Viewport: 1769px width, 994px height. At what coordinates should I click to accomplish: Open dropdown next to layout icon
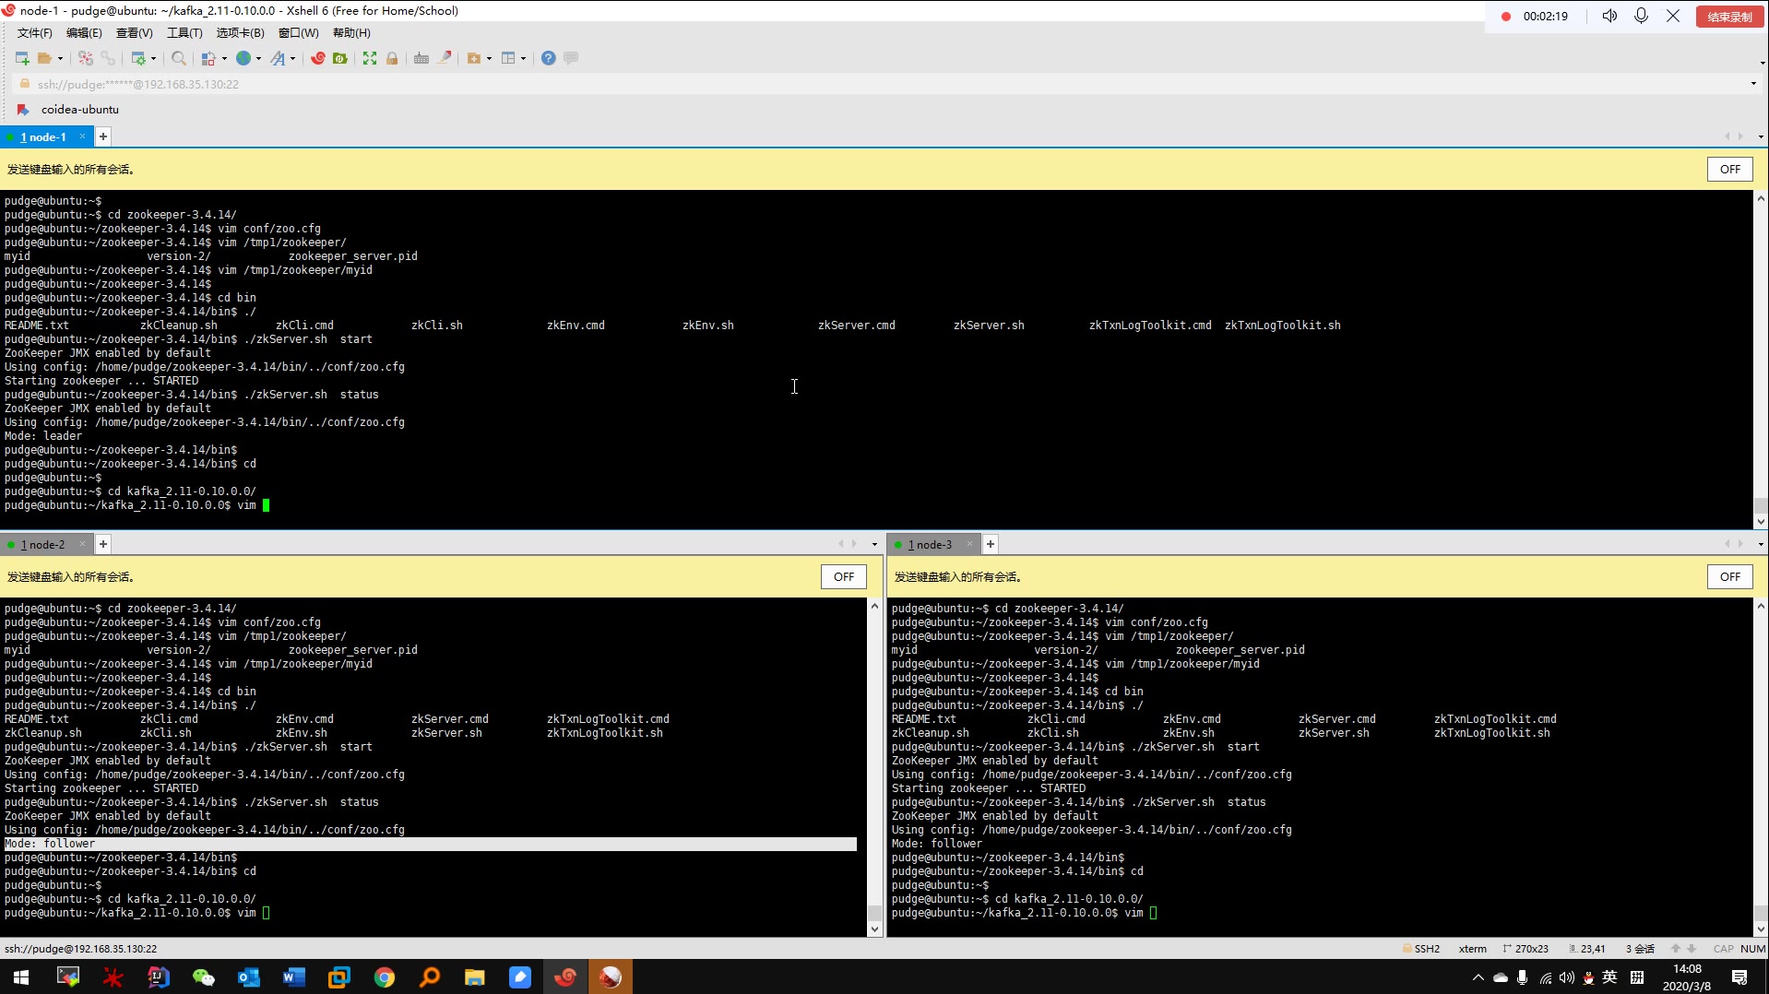pyautogui.click(x=523, y=58)
